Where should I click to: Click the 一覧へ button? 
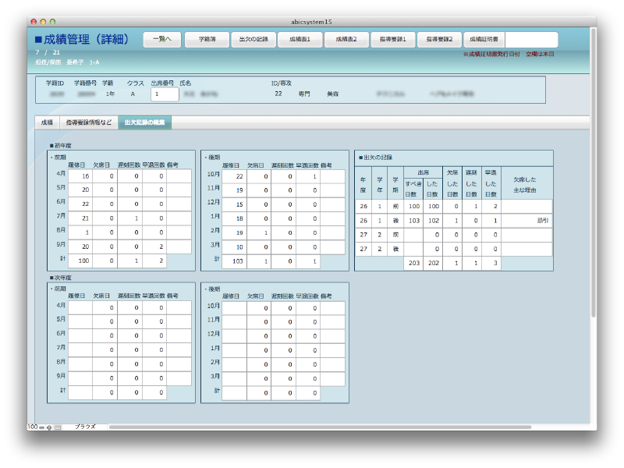tap(162, 38)
